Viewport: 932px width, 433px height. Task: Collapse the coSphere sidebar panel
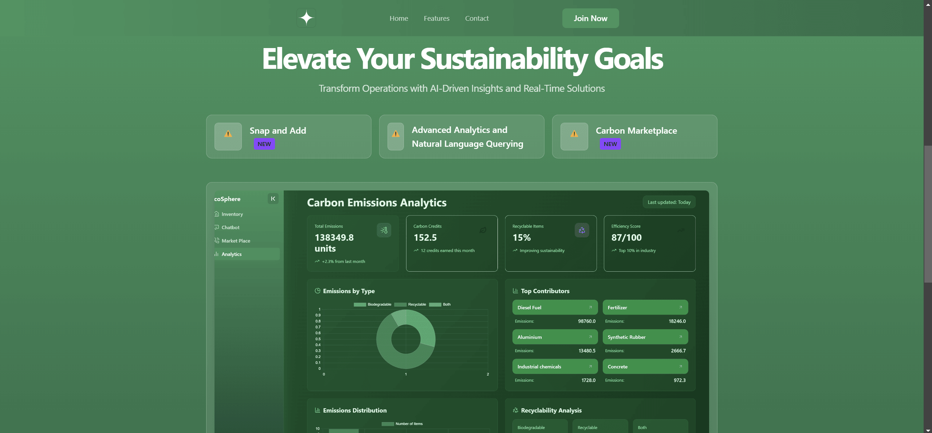coord(273,199)
